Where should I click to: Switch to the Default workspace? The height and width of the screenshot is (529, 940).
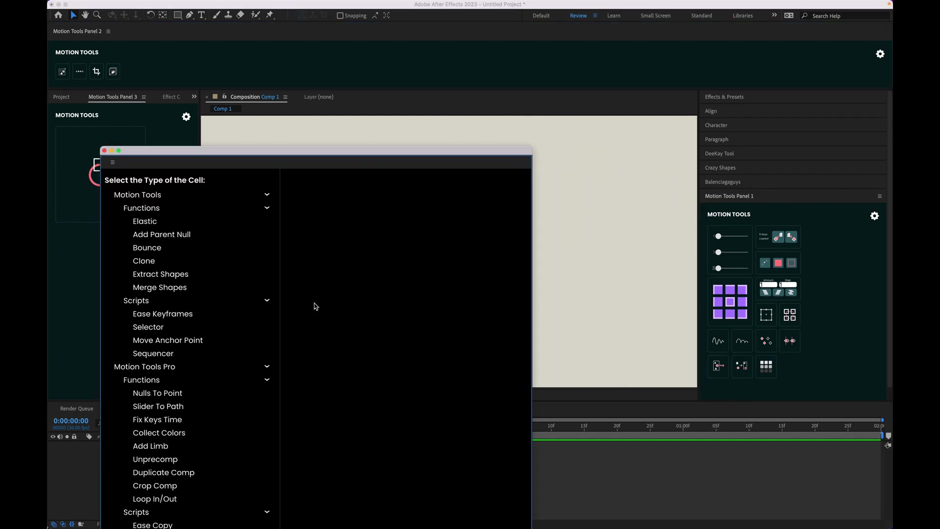click(x=541, y=16)
